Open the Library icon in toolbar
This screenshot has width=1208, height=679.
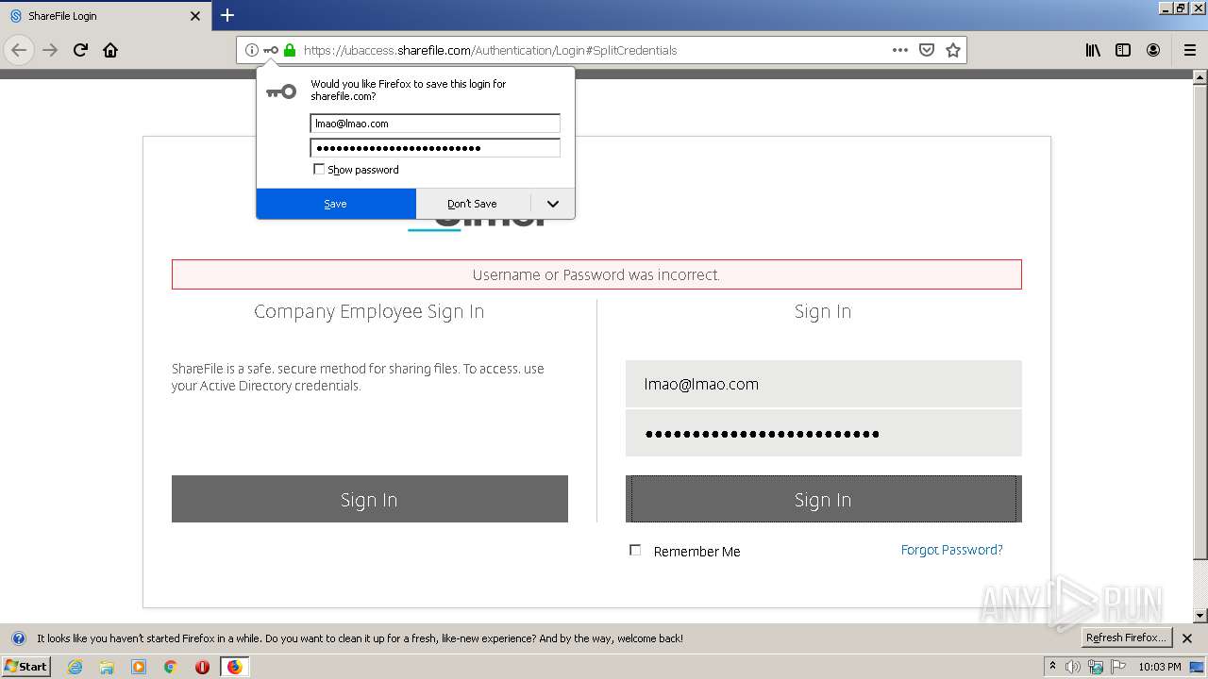coord(1093,50)
